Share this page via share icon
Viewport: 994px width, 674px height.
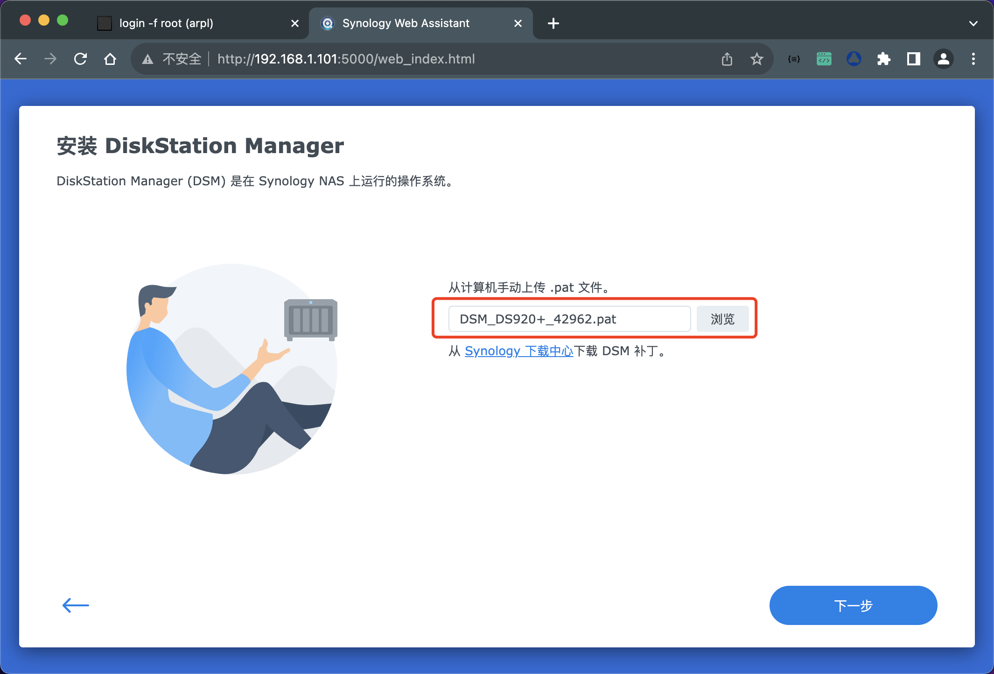[727, 59]
